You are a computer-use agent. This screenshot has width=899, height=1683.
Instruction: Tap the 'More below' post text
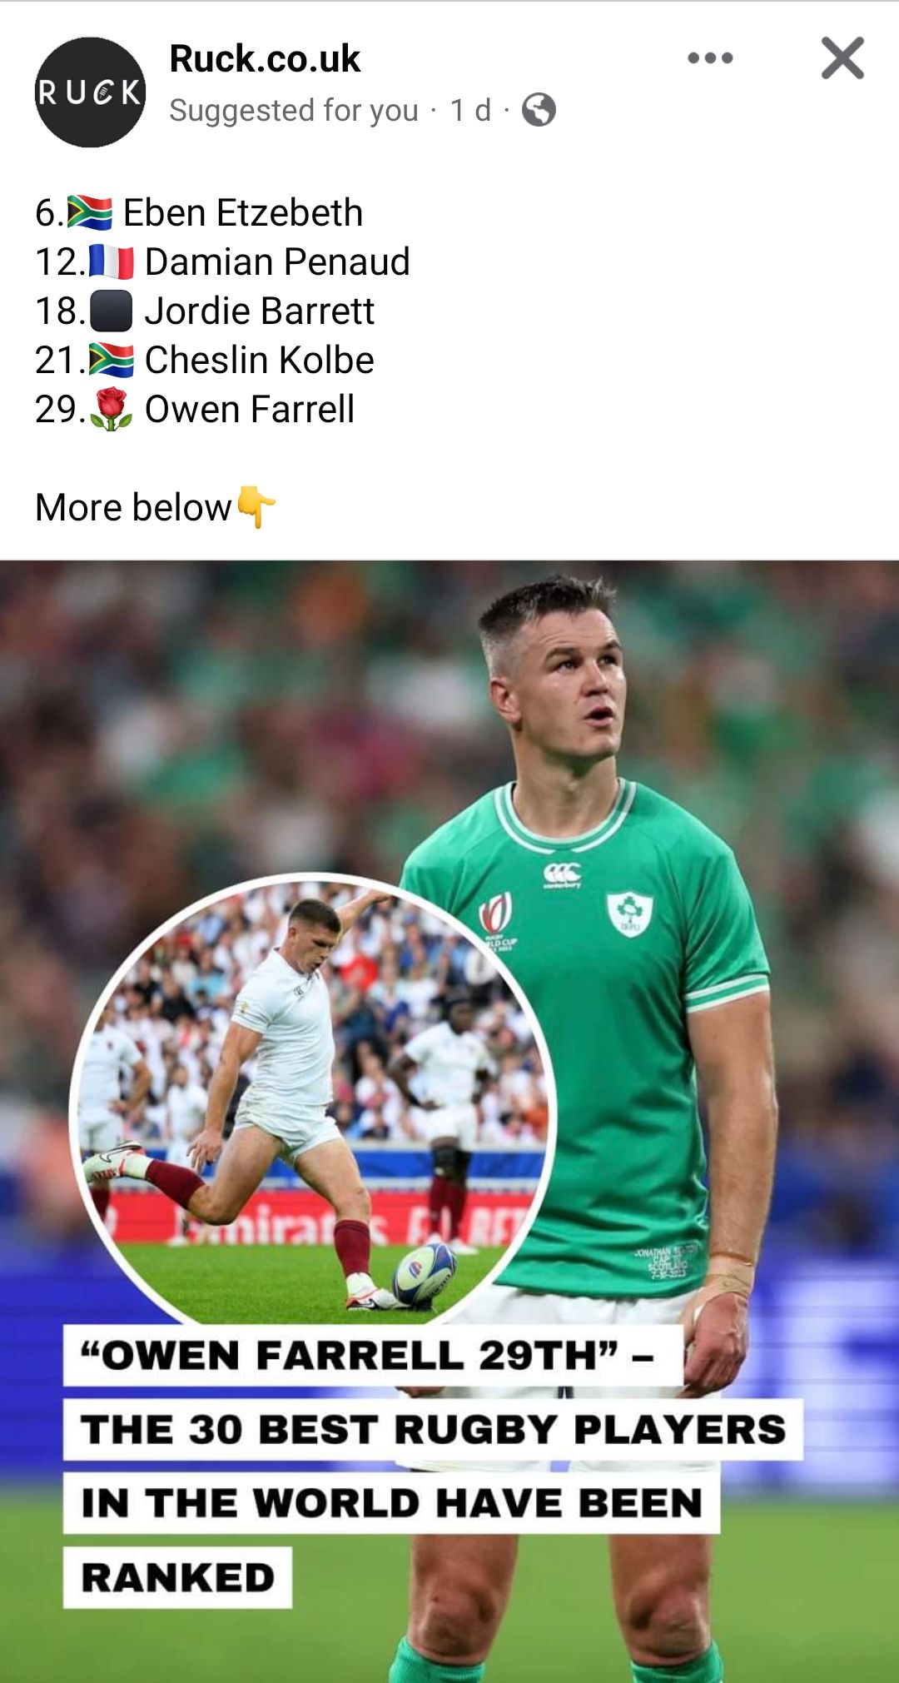(x=133, y=507)
